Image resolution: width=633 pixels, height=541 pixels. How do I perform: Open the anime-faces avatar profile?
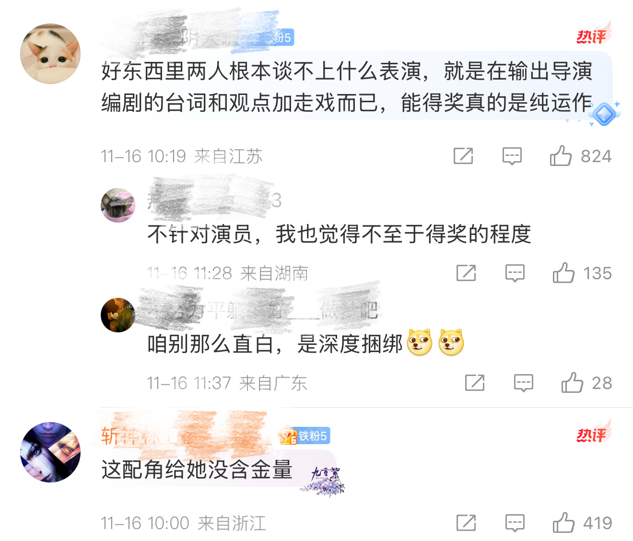click(x=50, y=452)
